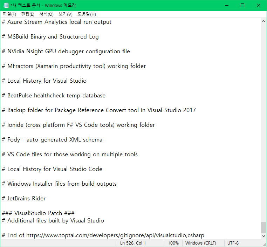Click the 'Windows (CRLF)' status entry

tap(200, 243)
